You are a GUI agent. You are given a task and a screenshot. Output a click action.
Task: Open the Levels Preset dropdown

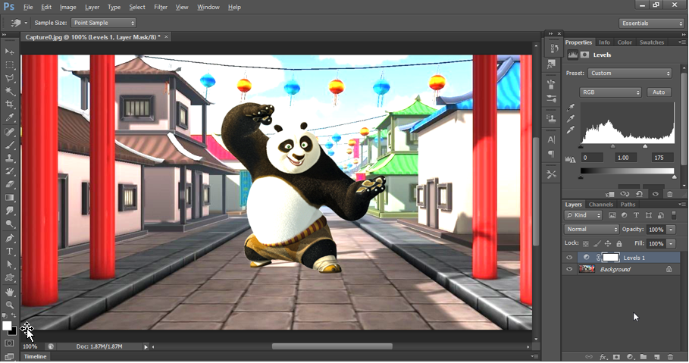(x=630, y=74)
